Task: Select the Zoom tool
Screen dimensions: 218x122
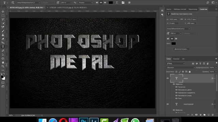Action: (3, 66)
